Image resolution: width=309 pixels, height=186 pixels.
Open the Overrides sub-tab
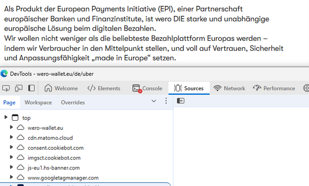[x=73, y=102]
